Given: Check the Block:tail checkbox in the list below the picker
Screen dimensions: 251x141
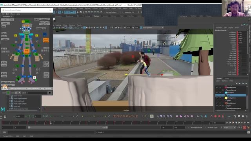Looking at the screenshot, I should [x=12, y=106].
